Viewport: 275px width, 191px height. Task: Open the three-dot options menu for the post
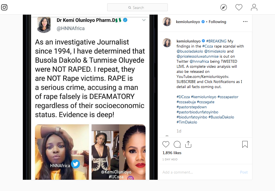point(245,21)
